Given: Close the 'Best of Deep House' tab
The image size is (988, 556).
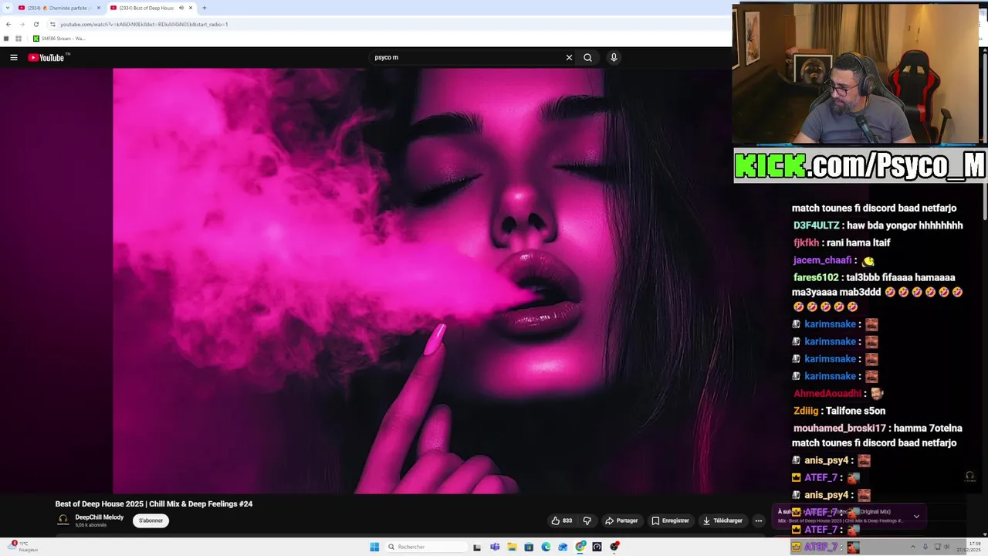Looking at the screenshot, I should pyautogui.click(x=191, y=8).
